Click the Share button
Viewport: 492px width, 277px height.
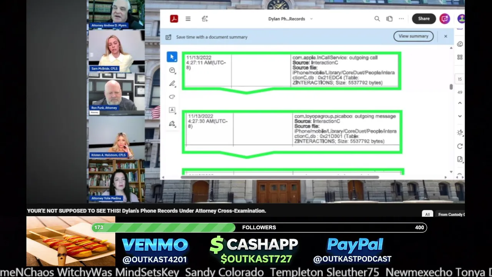pyautogui.click(x=424, y=18)
